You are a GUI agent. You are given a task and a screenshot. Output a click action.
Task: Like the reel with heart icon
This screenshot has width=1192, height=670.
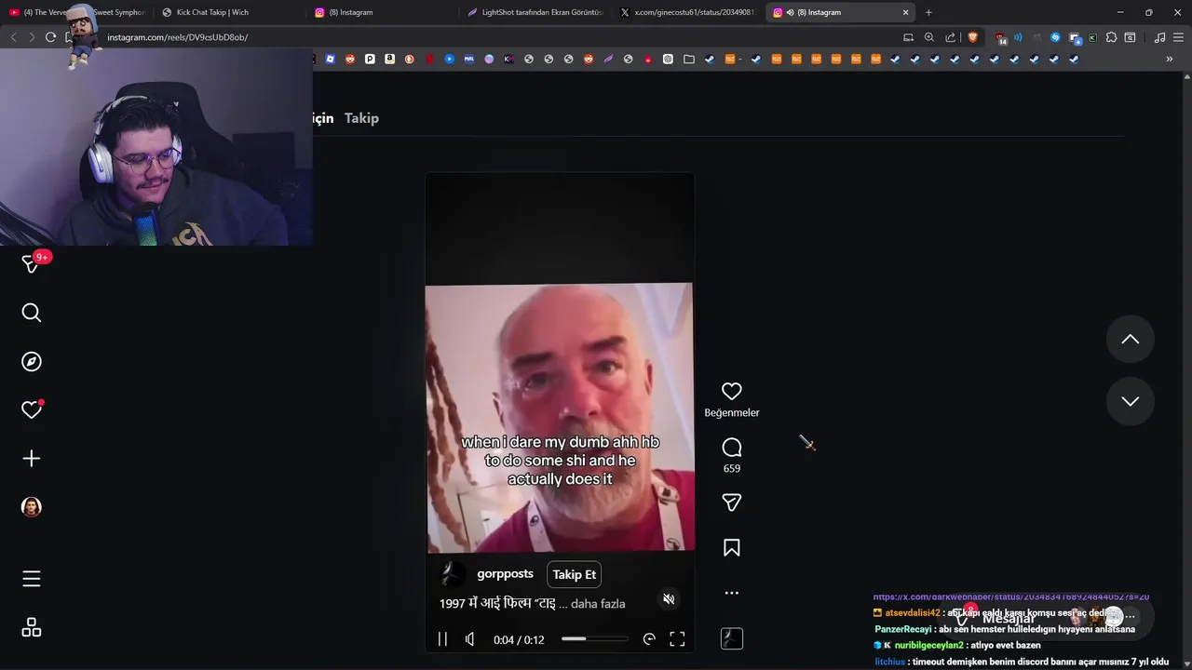click(732, 392)
